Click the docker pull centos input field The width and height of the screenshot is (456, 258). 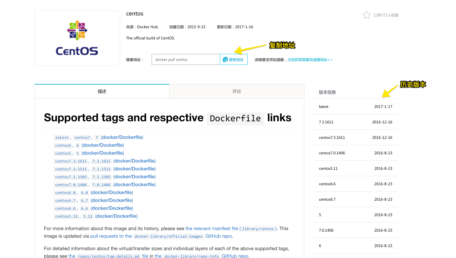pyautogui.click(x=186, y=59)
